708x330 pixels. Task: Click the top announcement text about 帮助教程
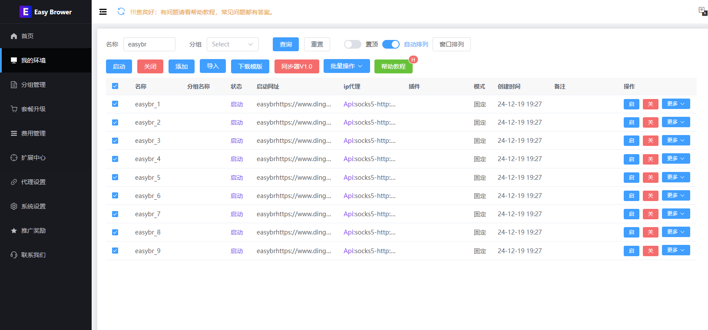click(x=202, y=12)
